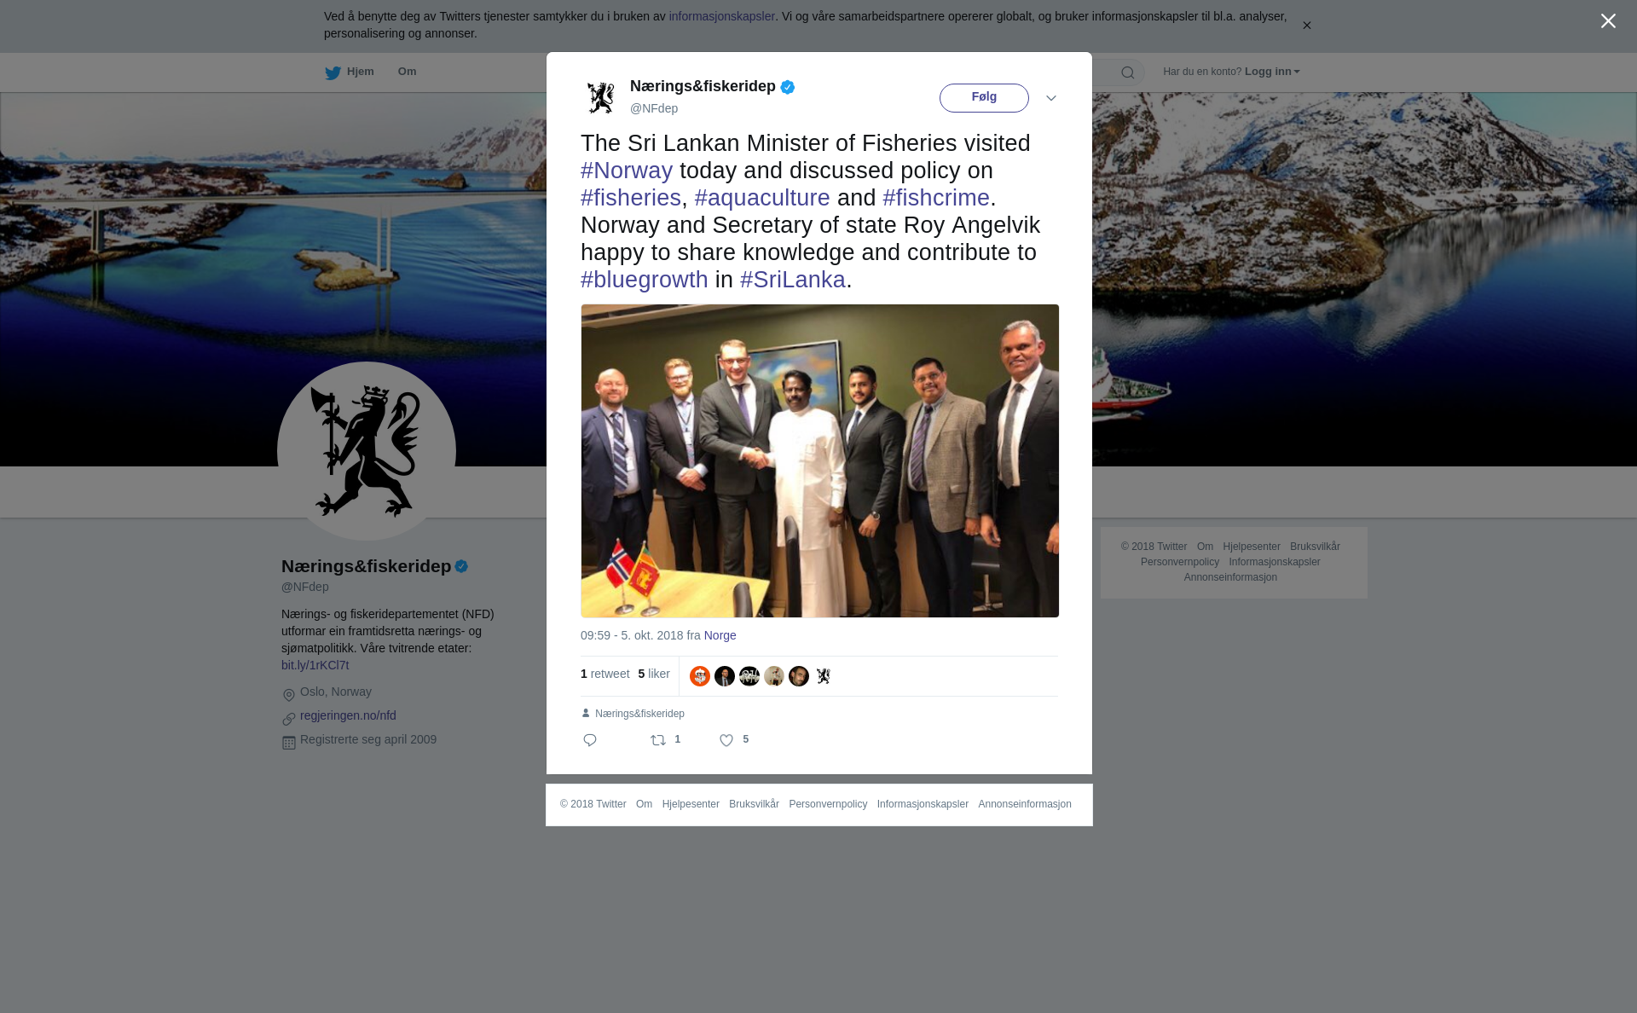Open the first liker's orange avatar
This screenshot has height=1013, width=1637.
tap(700, 676)
